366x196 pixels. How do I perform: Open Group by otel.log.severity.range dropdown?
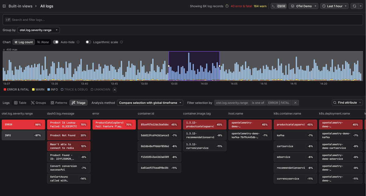38,30
